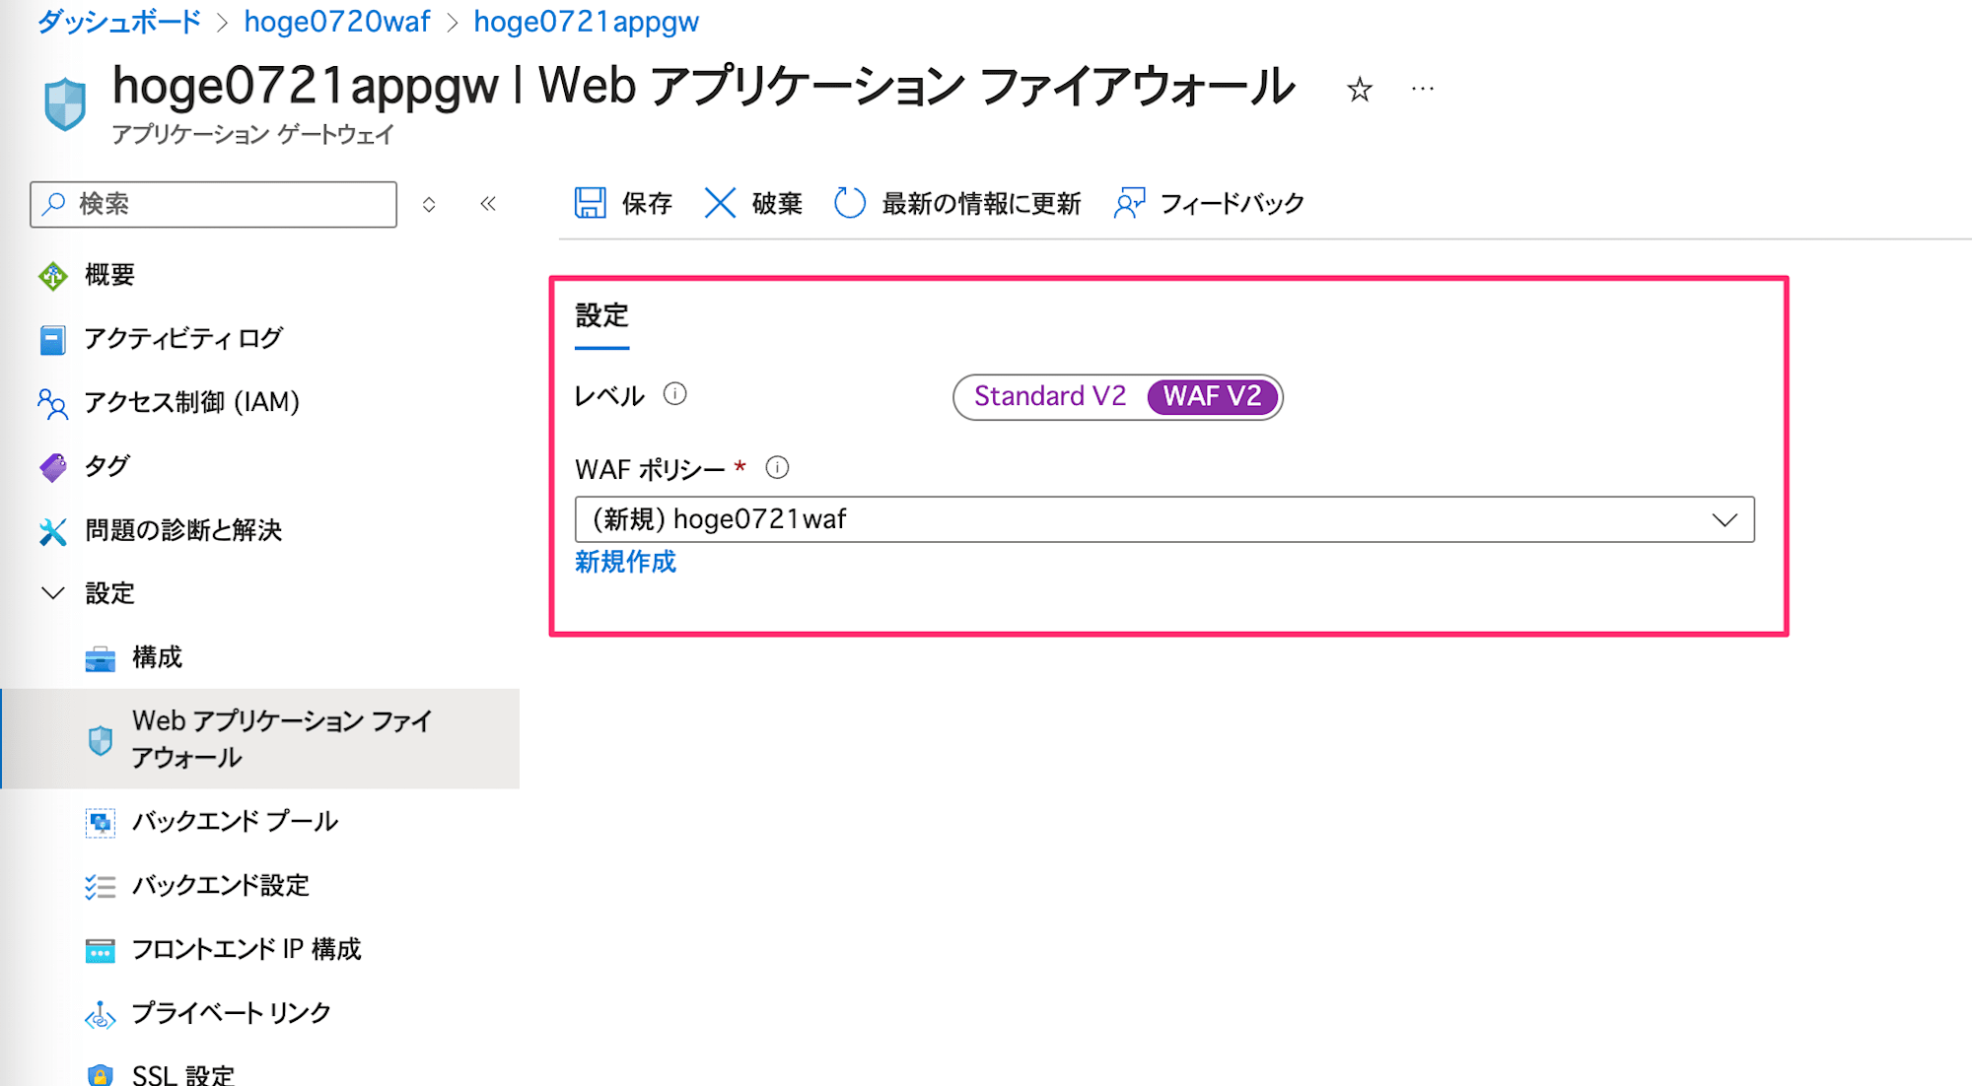
Task: Click the shield icon next to hoge0721appgw title
Action: tap(65, 103)
